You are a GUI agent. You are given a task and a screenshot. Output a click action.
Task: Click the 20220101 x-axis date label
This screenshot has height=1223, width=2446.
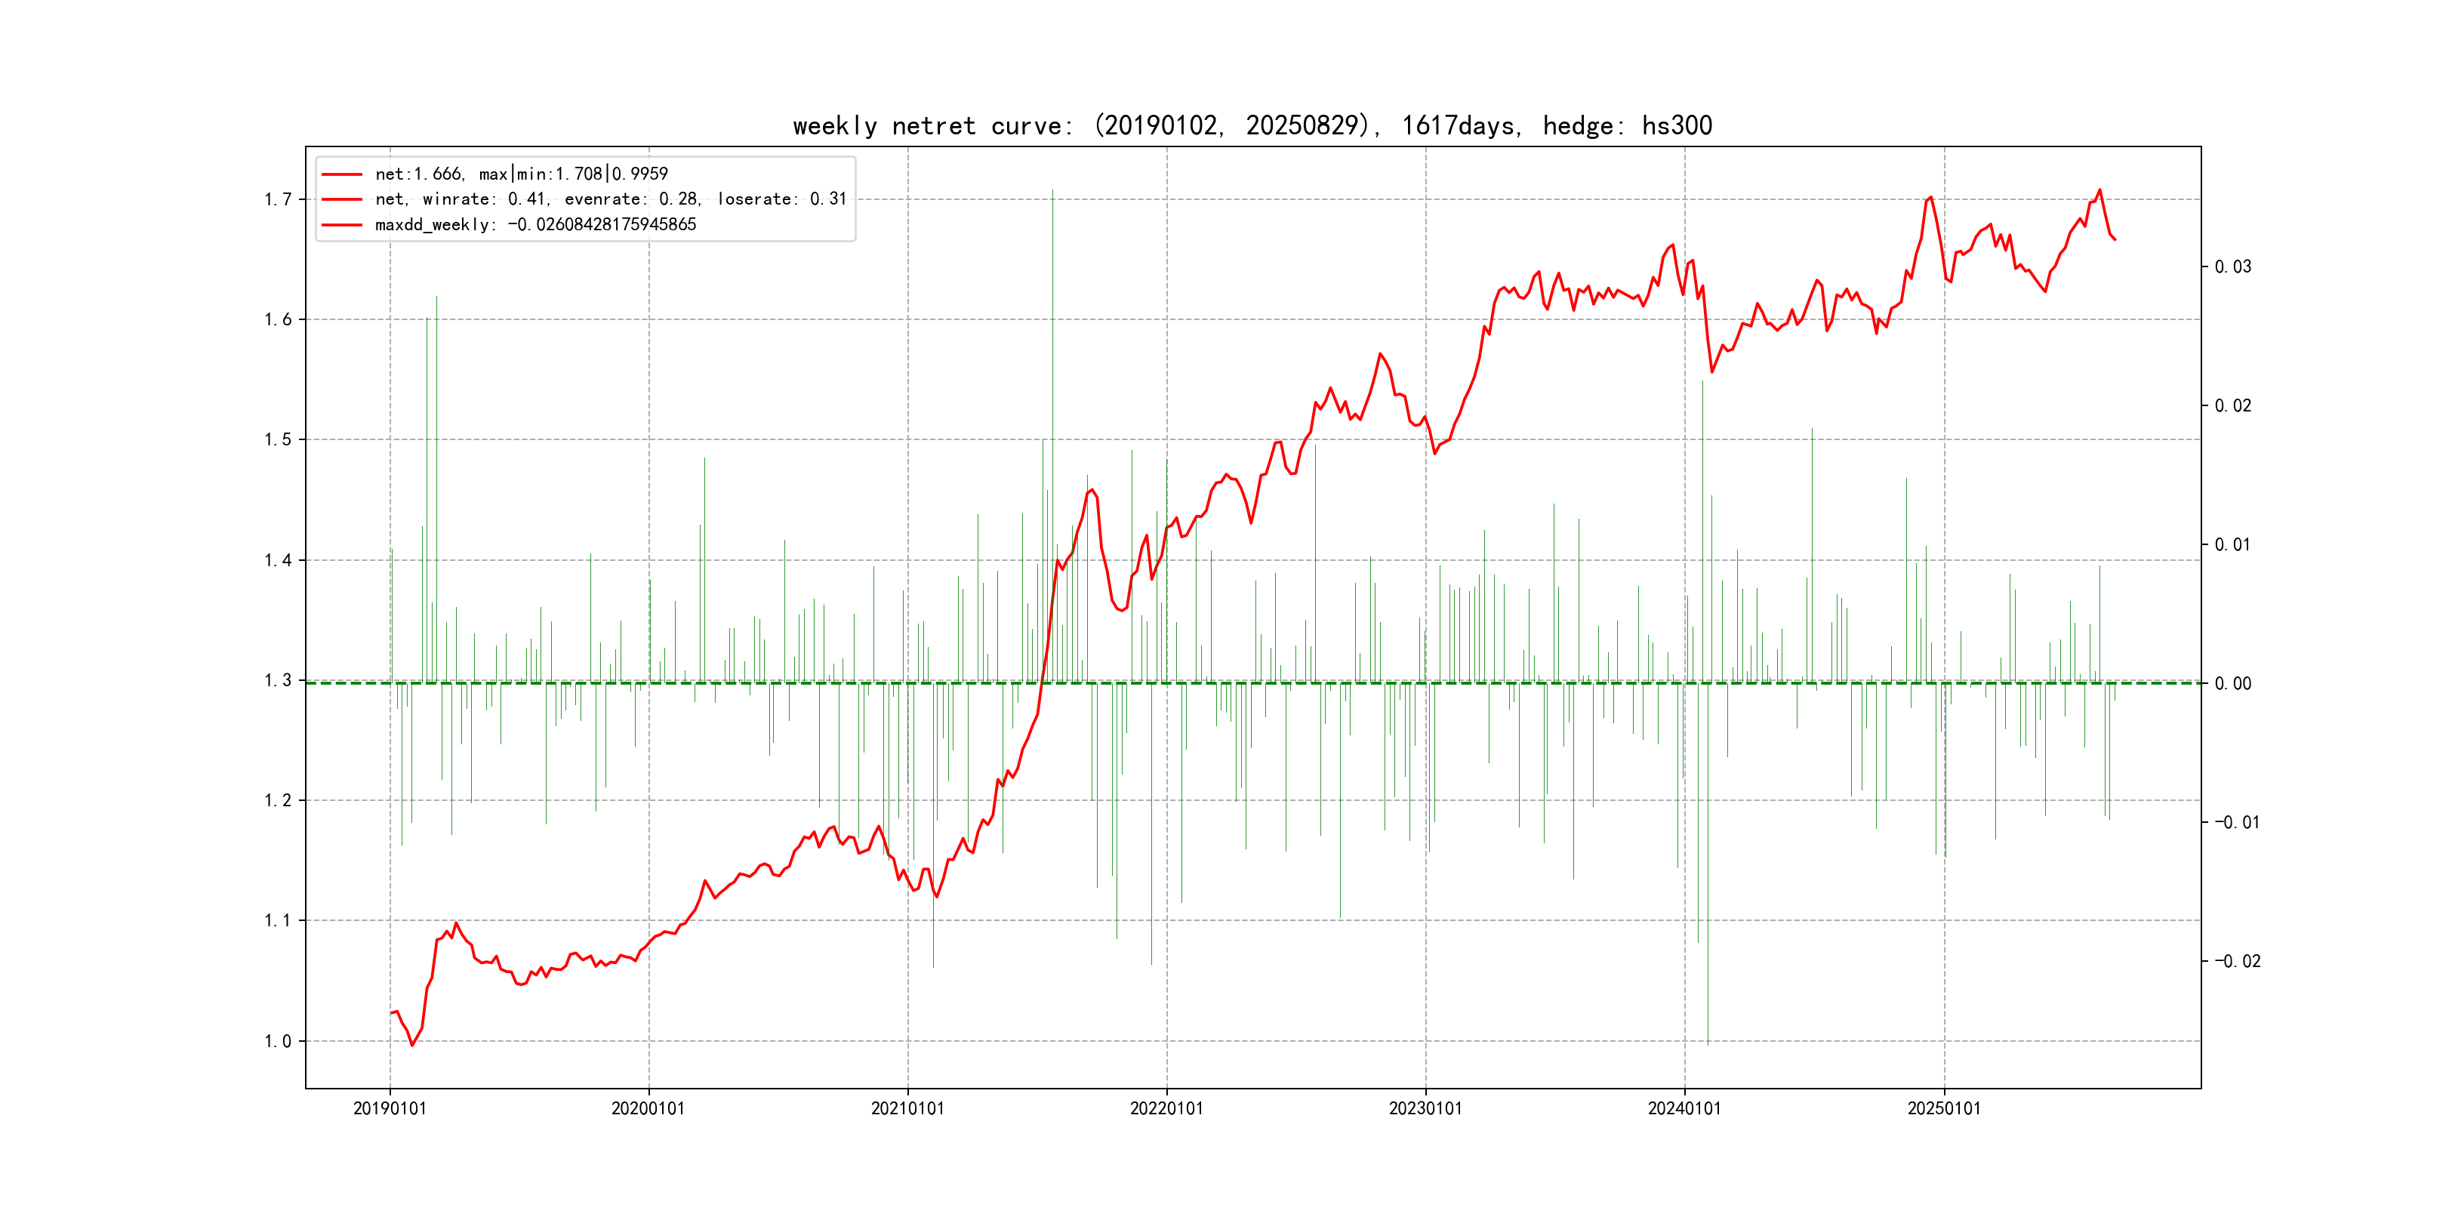pos(1167,1109)
